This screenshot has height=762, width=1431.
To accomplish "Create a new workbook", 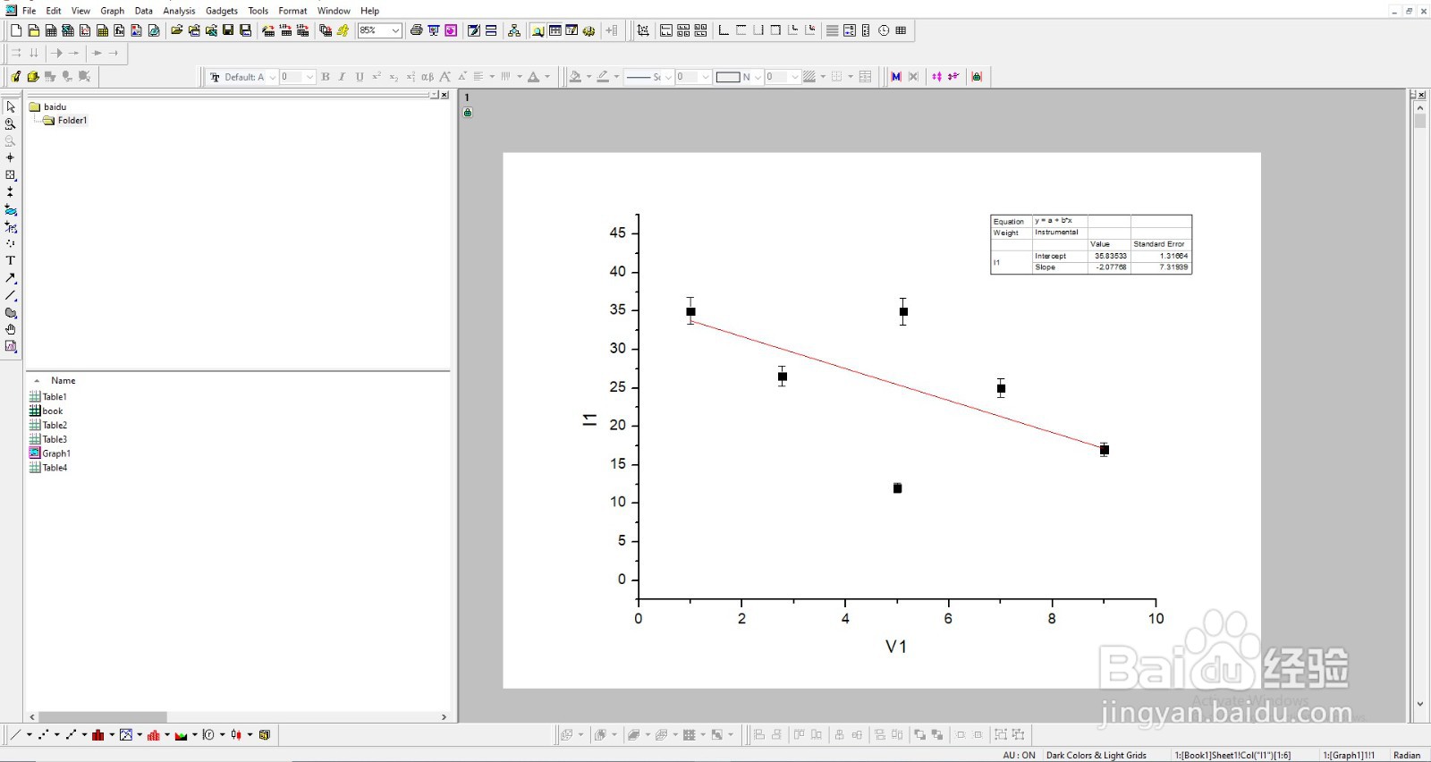I will [x=51, y=30].
